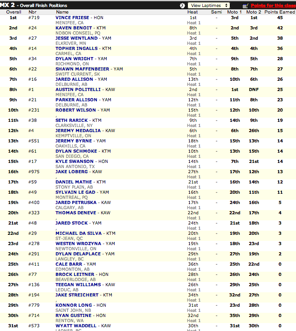Click the points table icon
Image resolution: width=296 pixels, height=331 pixels.
pyautogui.click(x=245, y=5)
